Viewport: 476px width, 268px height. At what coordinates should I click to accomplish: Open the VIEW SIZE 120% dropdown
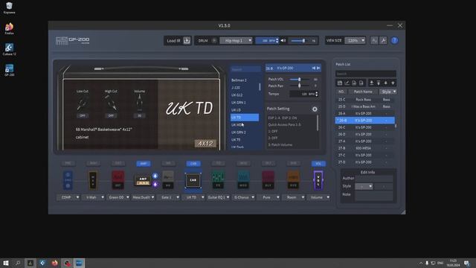tap(355, 40)
